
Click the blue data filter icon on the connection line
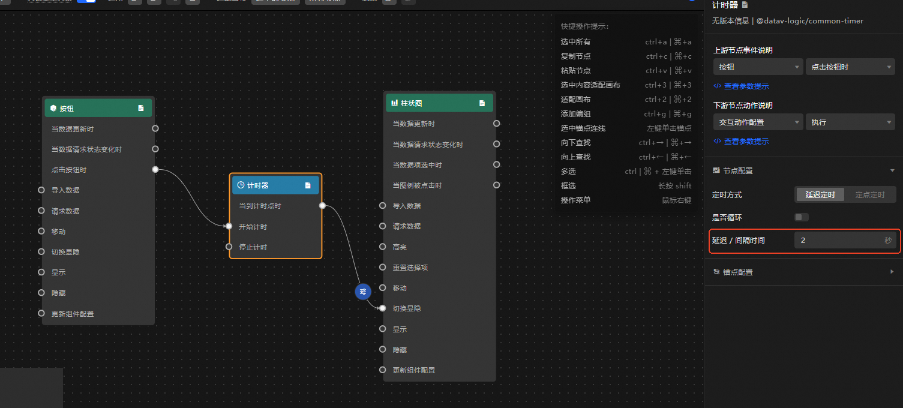pos(363,292)
